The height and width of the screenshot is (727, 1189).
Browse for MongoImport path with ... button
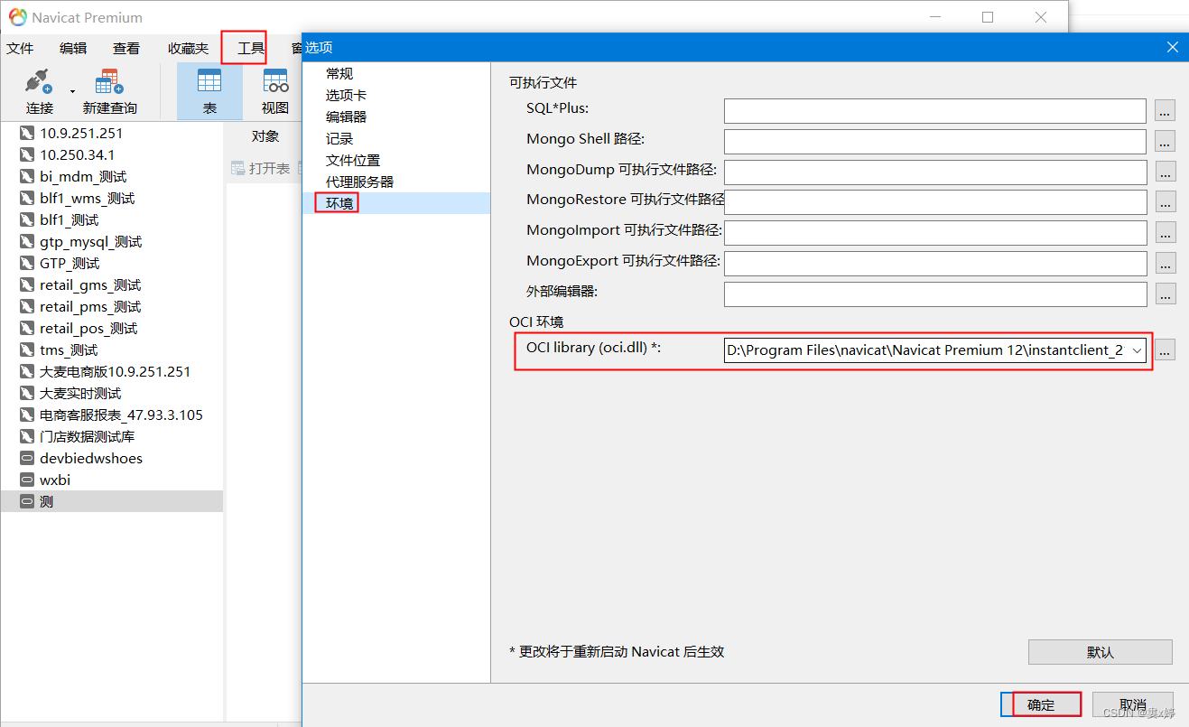click(x=1166, y=233)
